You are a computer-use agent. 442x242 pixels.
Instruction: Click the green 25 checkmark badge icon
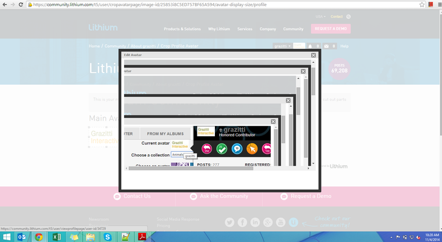pos(222,148)
